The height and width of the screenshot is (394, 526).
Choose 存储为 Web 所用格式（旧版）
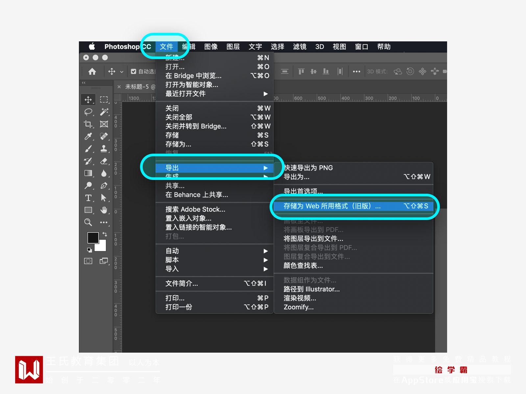[x=353, y=206]
